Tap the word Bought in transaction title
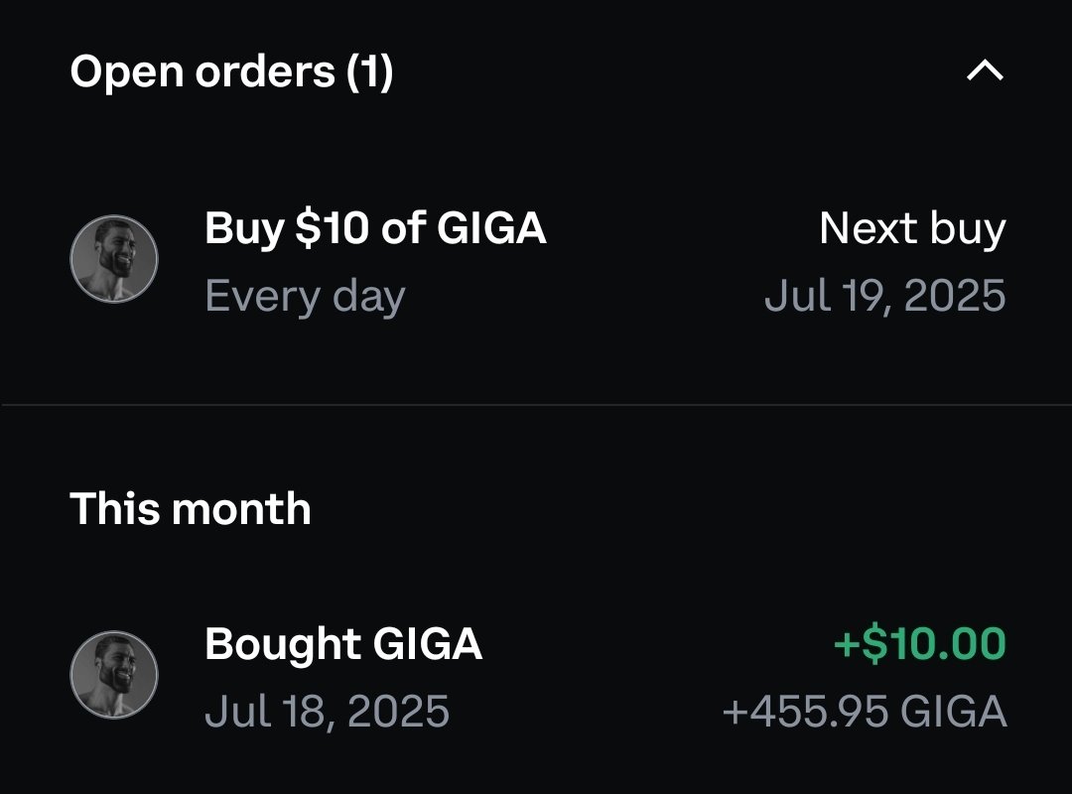The height and width of the screenshot is (794, 1072). (283, 643)
